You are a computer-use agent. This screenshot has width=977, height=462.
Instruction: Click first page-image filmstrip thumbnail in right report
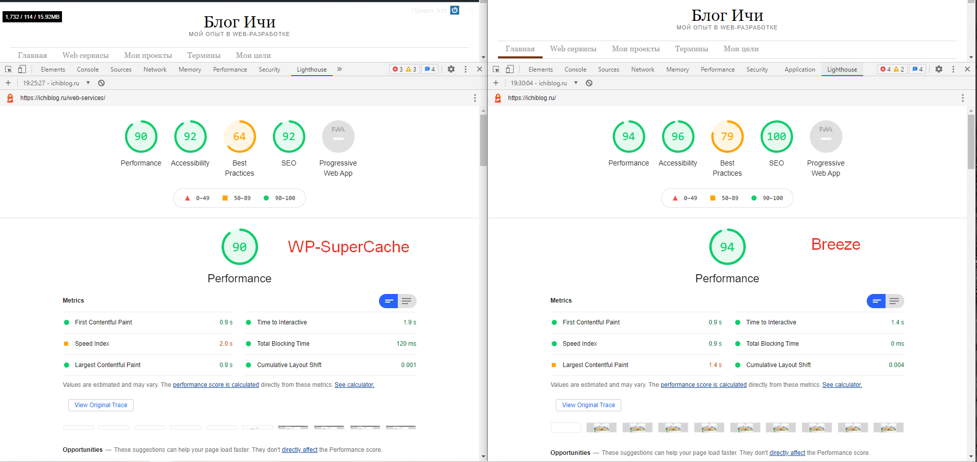pyautogui.click(x=602, y=427)
